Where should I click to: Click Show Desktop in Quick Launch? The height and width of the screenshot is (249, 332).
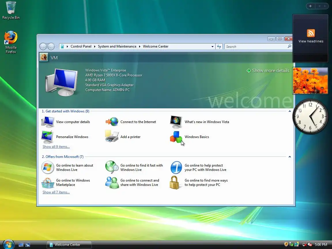pyautogui.click(x=21, y=245)
